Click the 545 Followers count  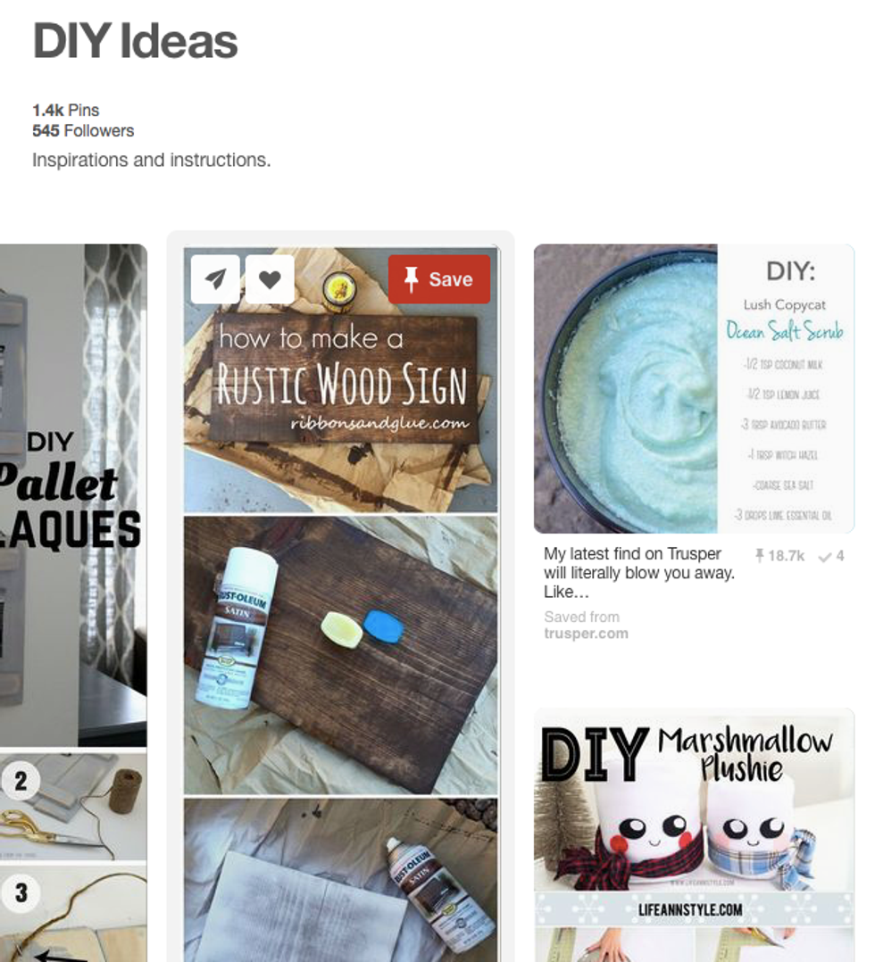coord(83,130)
